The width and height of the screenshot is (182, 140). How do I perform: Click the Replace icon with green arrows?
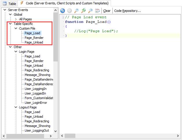point(83,11)
